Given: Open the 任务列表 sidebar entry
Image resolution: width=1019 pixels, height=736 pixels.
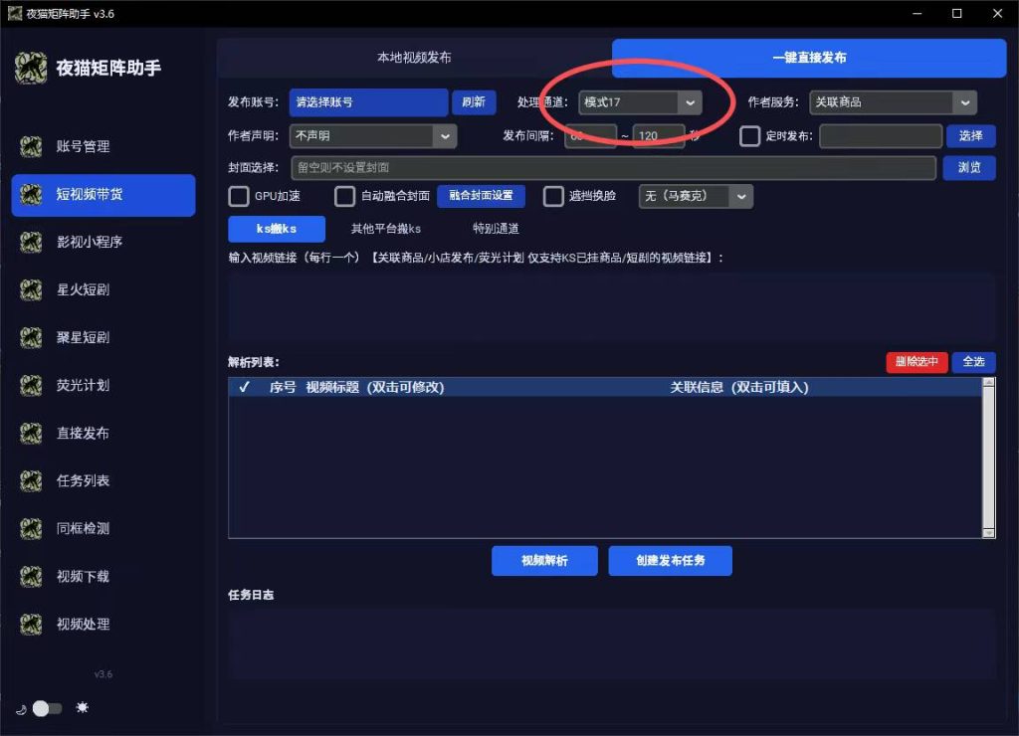Looking at the screenshot, I should 103,480.
